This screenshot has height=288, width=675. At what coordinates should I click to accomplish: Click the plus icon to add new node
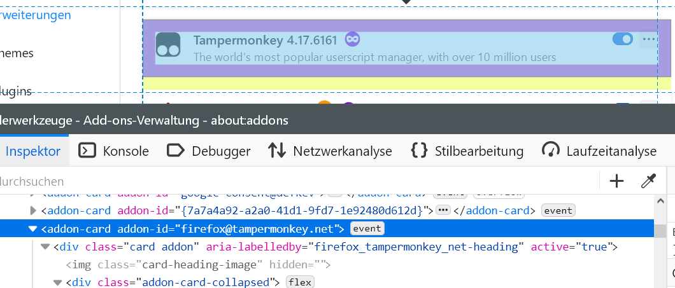616,181
